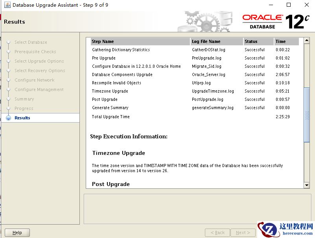Click the Select Database step
The height and width of the screenshot is (238, 315).
(x=31, y=42)
